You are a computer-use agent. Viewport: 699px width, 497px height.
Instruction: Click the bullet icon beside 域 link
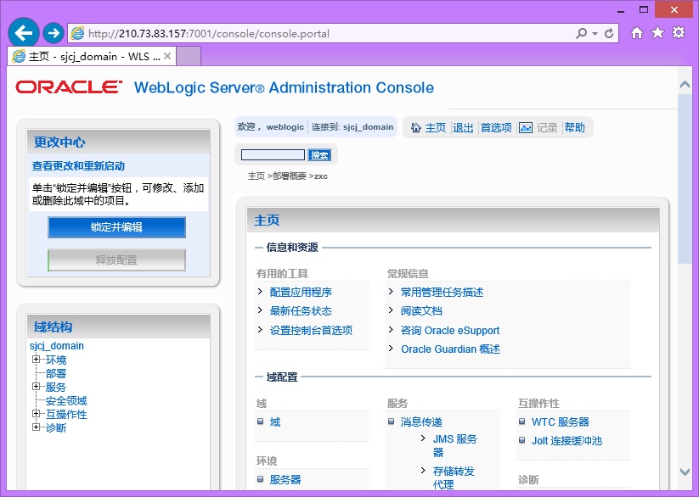pos(261,421)
